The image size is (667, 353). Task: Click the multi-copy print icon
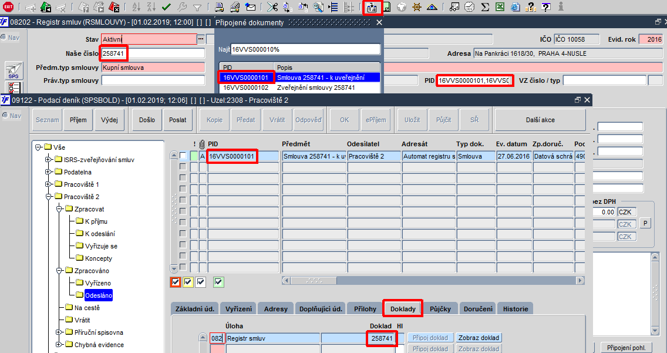point(235,7)
